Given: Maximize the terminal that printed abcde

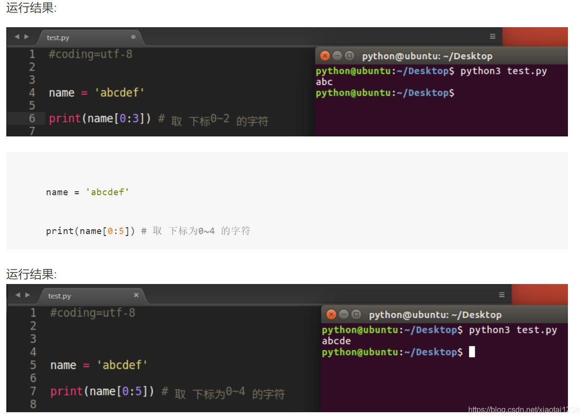Looking at the screenshot, I should (355, 315).
